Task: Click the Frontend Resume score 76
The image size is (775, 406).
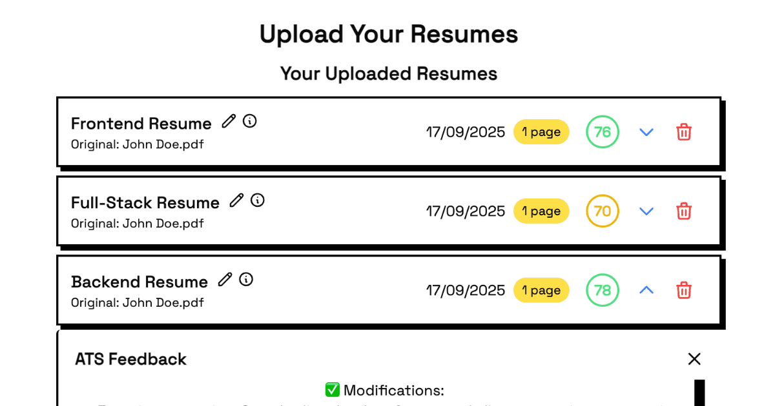Action: [603, 132]
